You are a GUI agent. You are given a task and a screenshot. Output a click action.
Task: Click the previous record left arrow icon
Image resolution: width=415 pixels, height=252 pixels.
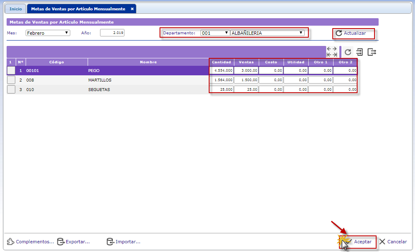tap(329, 49)
